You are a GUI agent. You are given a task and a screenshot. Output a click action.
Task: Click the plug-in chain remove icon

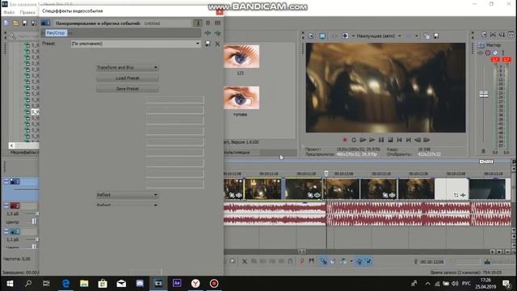[x=217, y=33]
